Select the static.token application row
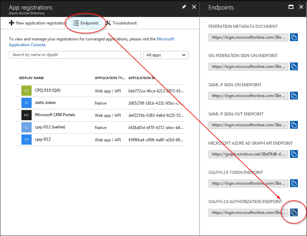 tap(45, 103)
